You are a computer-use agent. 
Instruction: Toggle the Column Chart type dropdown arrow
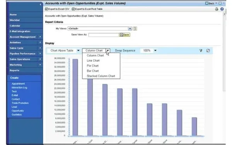pos(108,50)
